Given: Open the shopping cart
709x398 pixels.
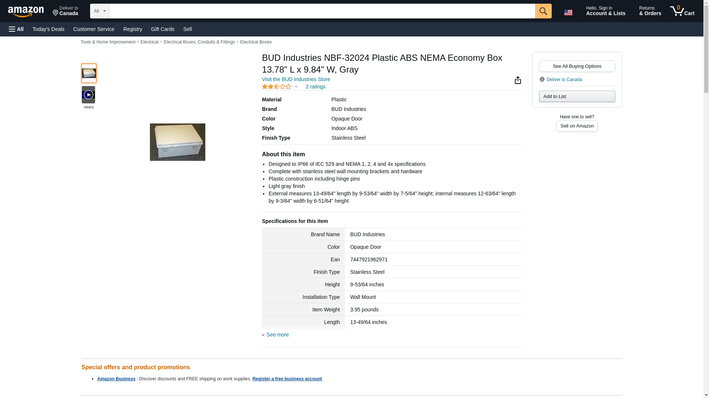Looking at the screenshot, I should point(682,11).
